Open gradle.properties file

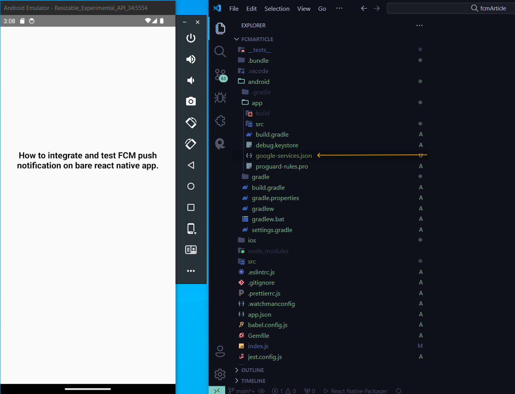(331, 198)
